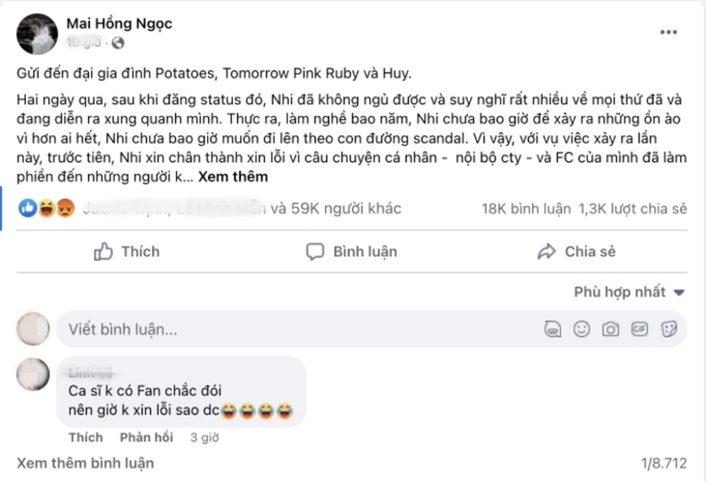Click the thumbs-up Thích button on post
This screenshot has height=481, width=706.
pos(127,251)
